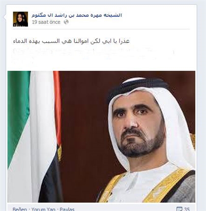206x211 pixels.
Task: Click the pointer notch on post card edge
Action: pyautogui.click(x=4, y=16)
